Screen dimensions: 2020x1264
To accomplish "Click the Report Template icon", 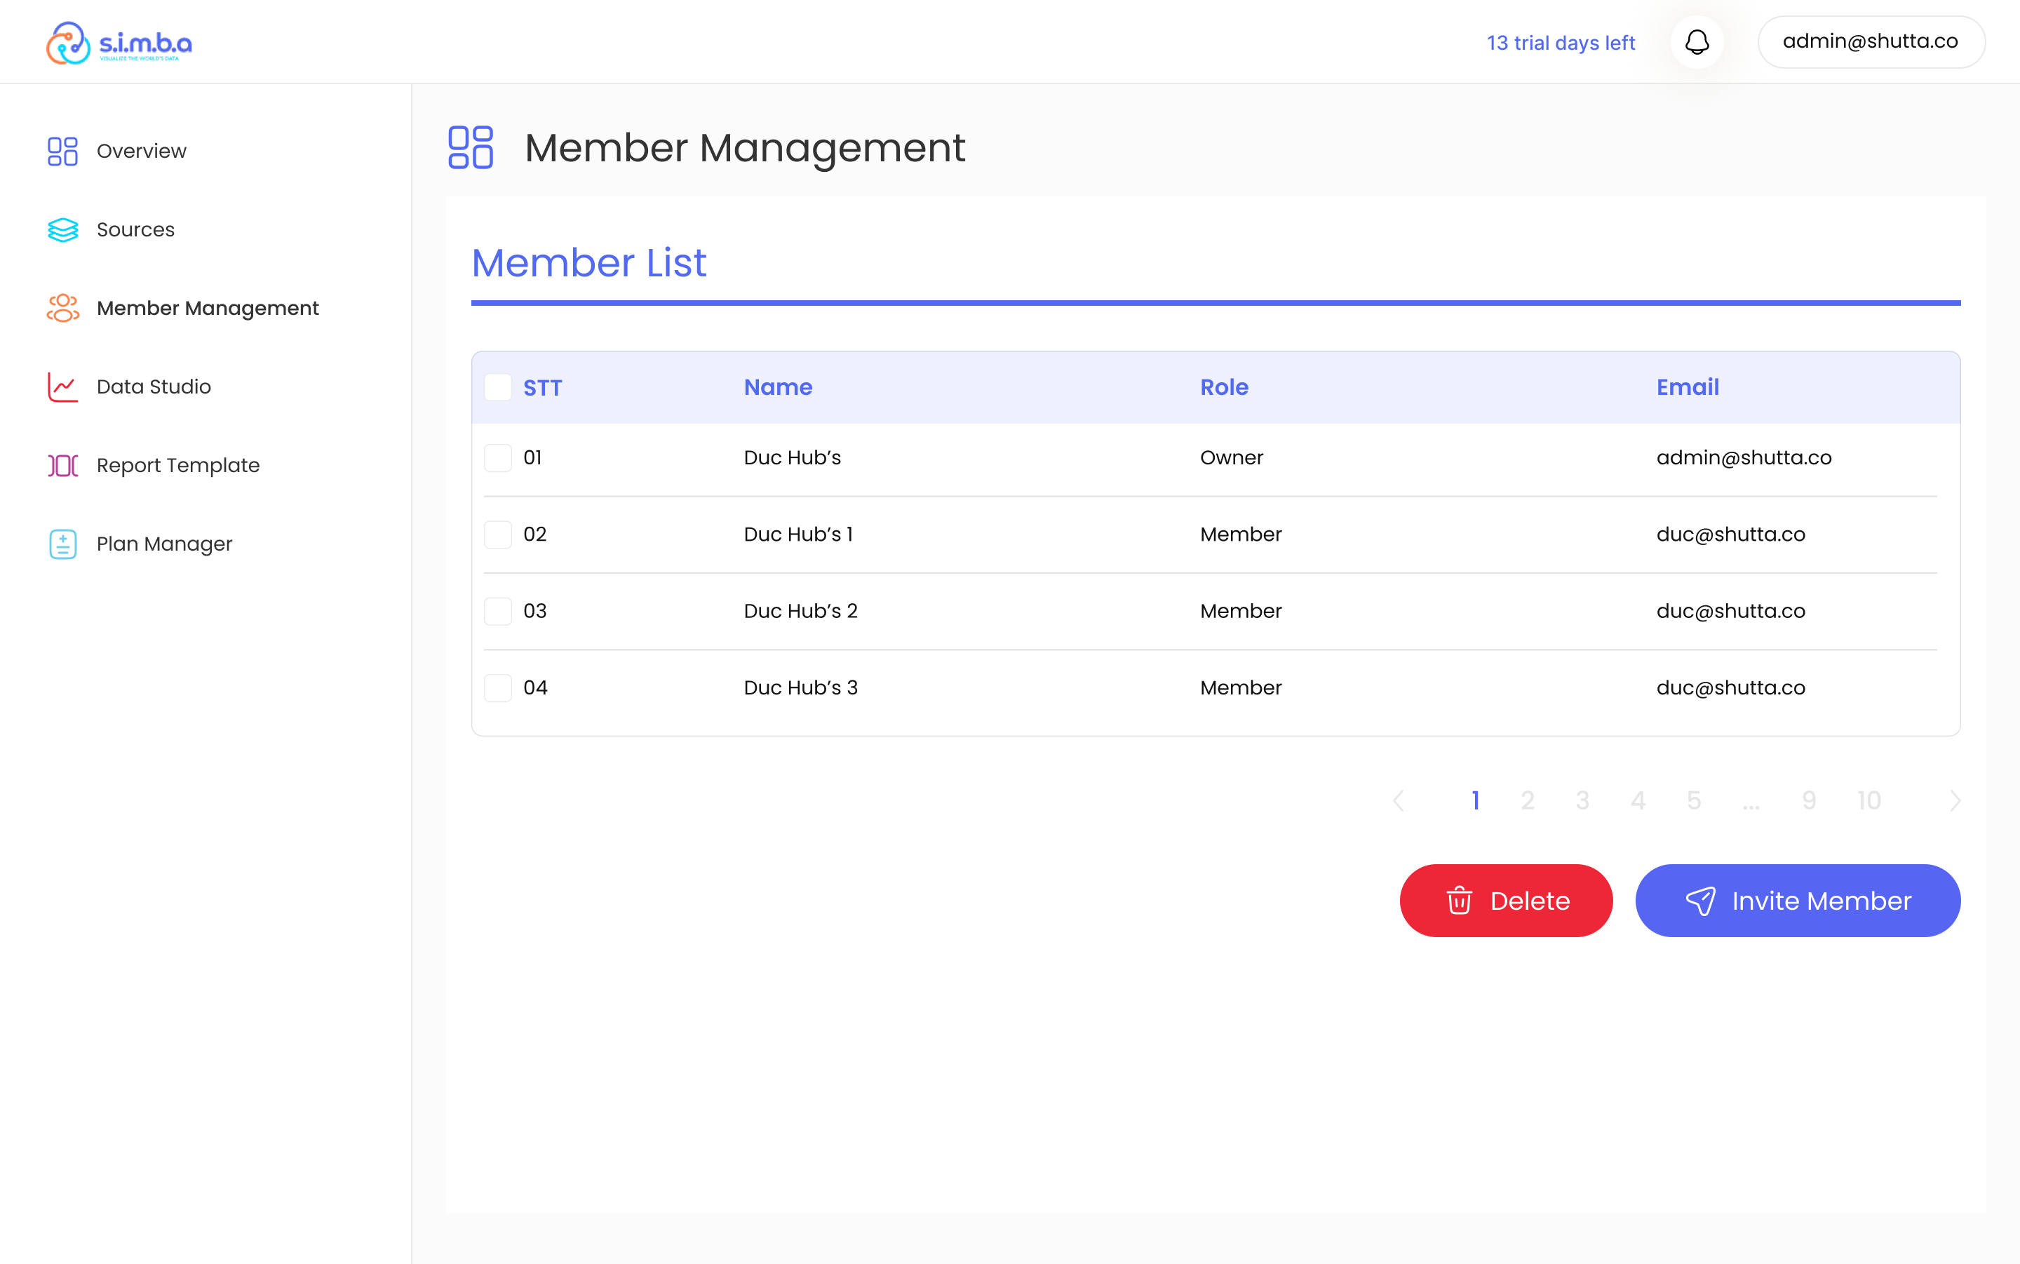I will tap(62, 466).
